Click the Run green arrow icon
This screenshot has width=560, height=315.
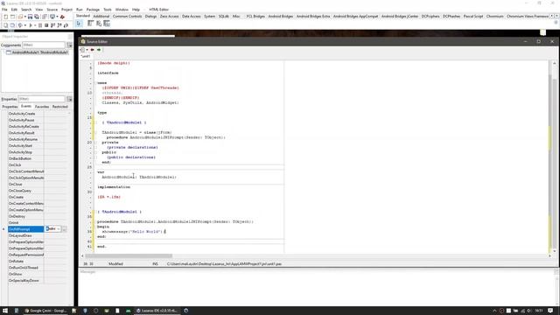tap(31, 25)
